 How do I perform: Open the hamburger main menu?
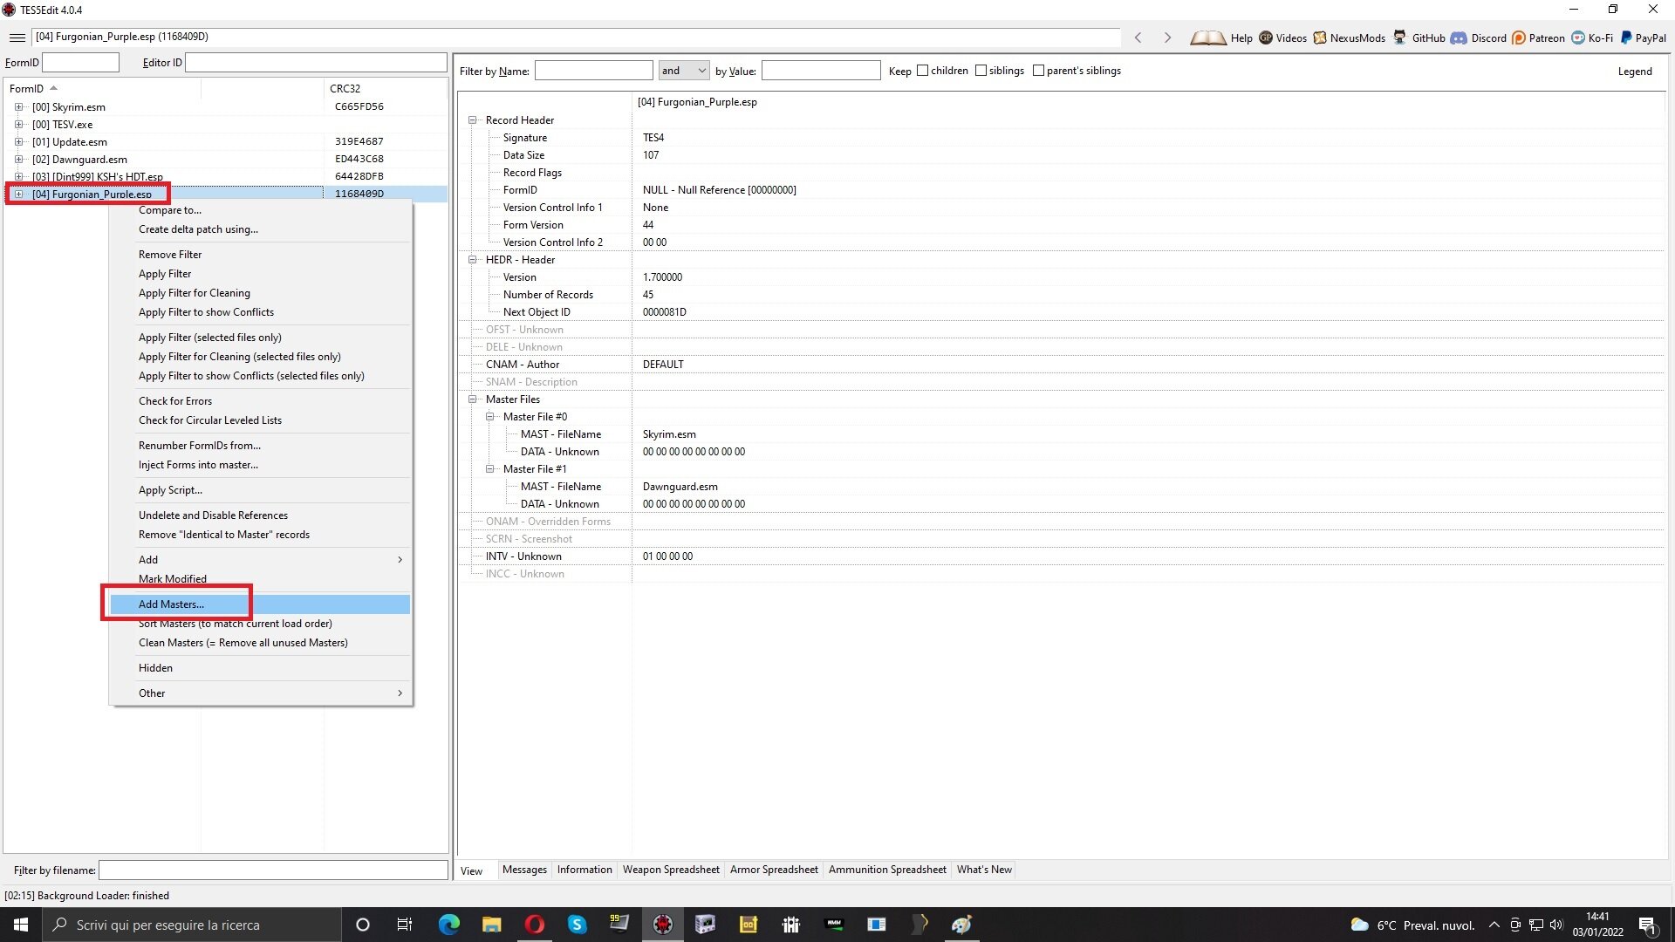pos(17,38)
